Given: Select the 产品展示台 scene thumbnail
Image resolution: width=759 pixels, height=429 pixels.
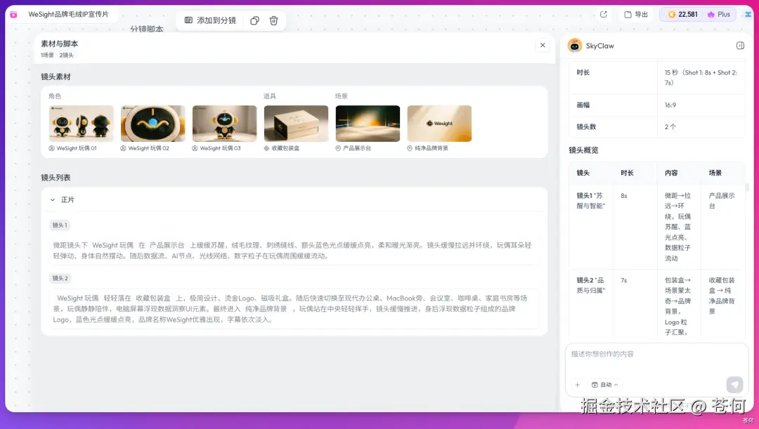Looking at the screenshot, I should coord(368,124).
